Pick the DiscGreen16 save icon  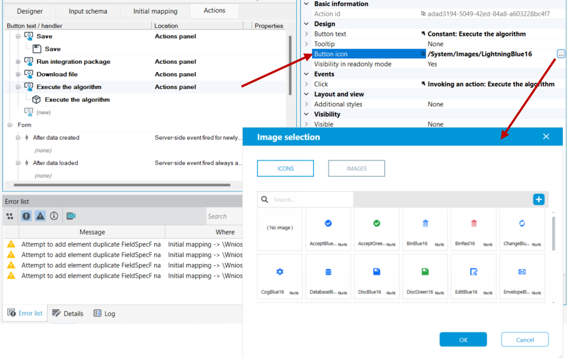(425, 277)
